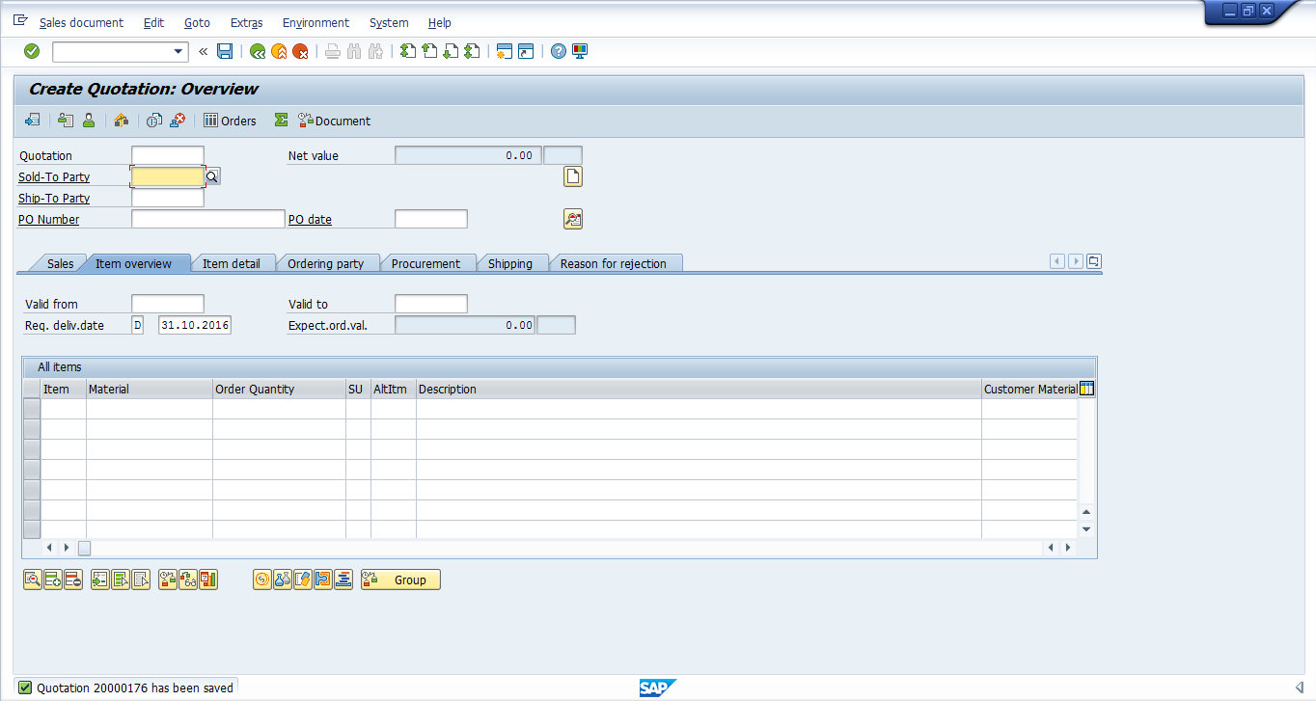Screen dimensions: 1316x701
Task: Open the Environment menu
Action: (x=315, y=22)
